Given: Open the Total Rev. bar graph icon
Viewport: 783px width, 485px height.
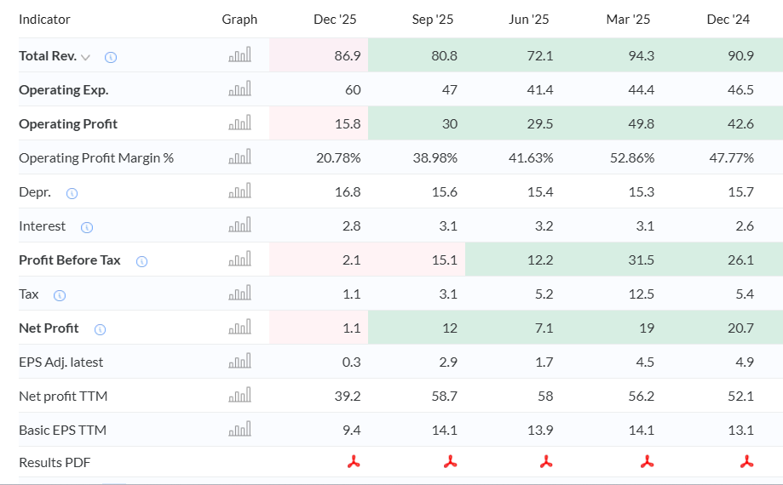Looking at the screenshot, I should tap(239, 54).
